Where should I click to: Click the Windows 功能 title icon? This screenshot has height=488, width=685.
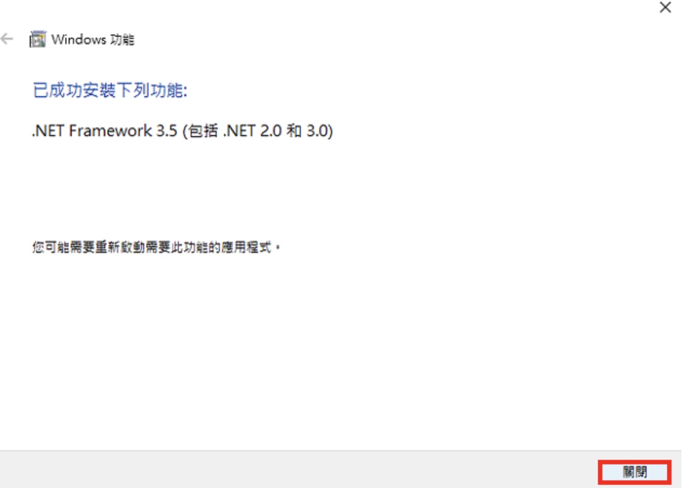(x=37, y=40)
